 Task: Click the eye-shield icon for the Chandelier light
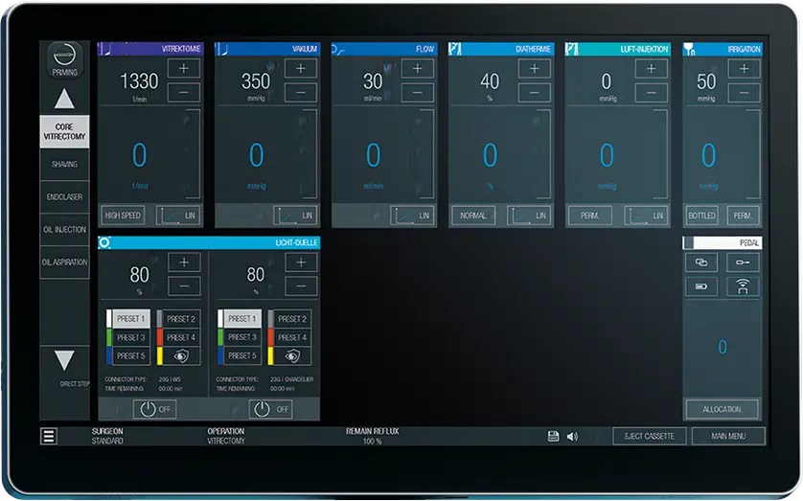pos(292,355)
